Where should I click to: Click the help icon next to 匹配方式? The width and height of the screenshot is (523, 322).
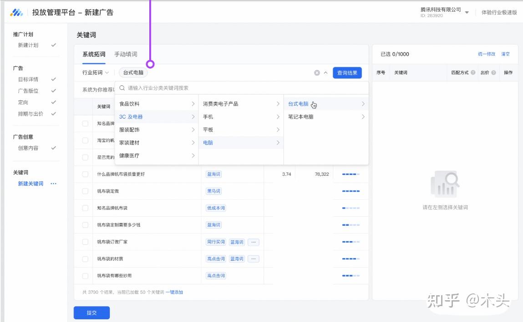pyautogui.click(x=473, y=73)
